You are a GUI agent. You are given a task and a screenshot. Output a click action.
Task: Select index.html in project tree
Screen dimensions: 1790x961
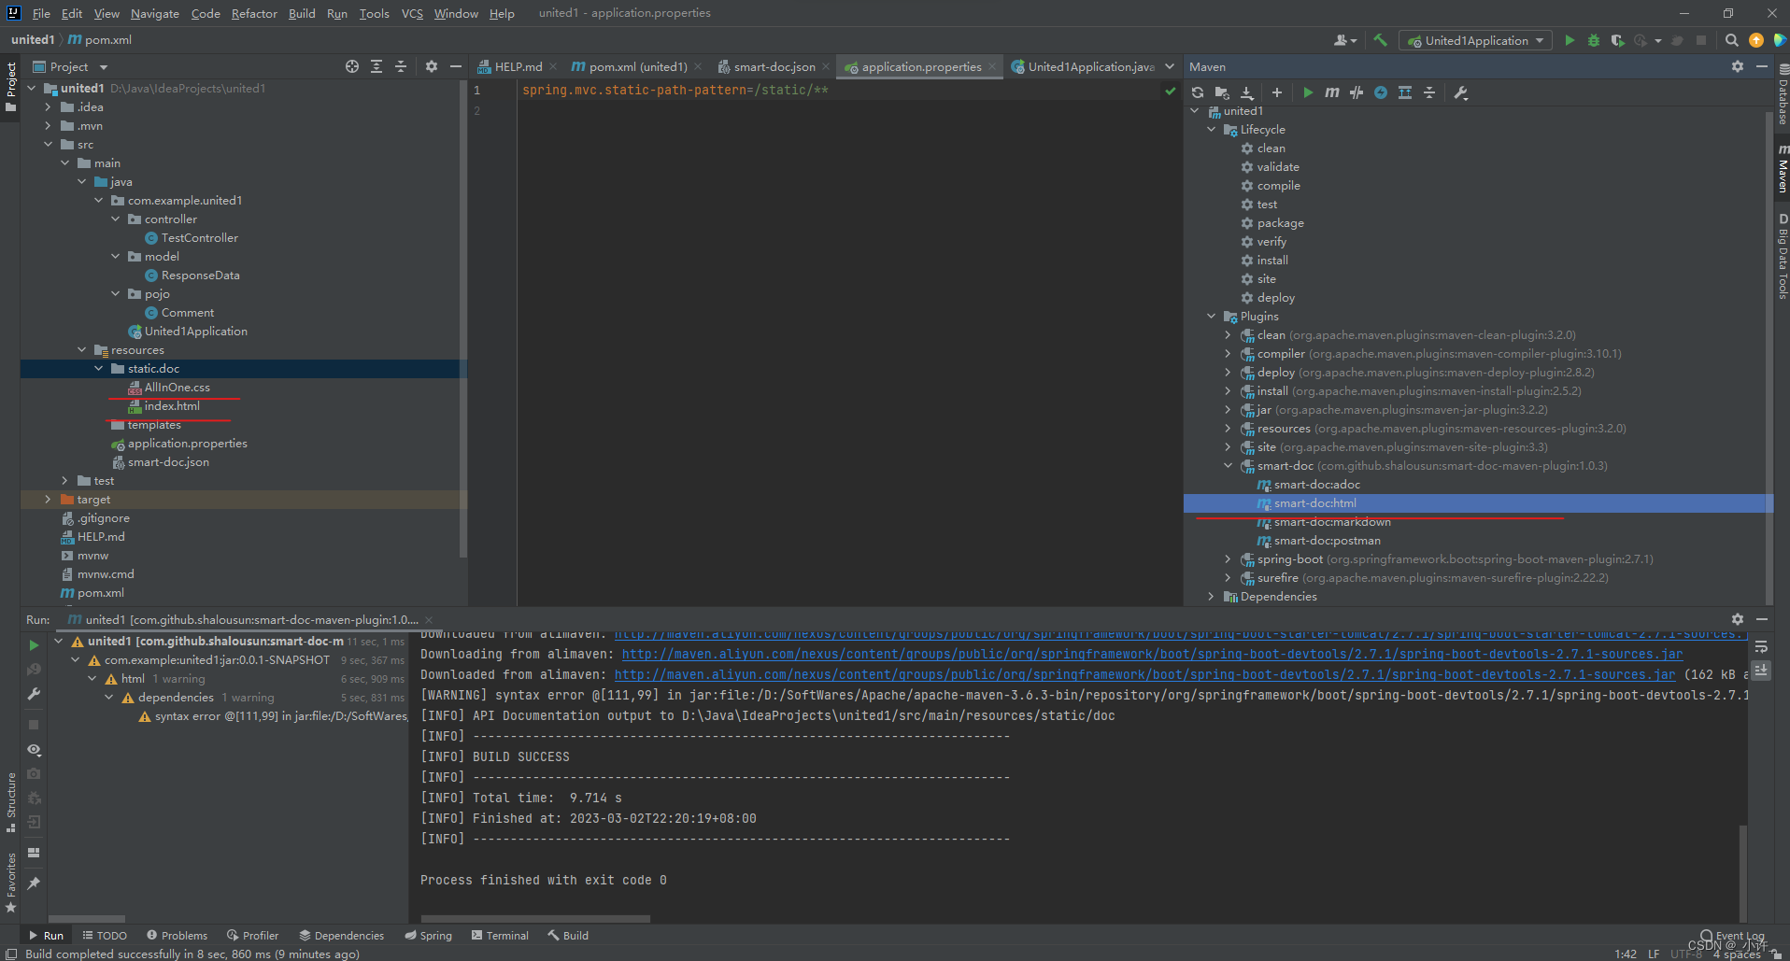(172, 406)
